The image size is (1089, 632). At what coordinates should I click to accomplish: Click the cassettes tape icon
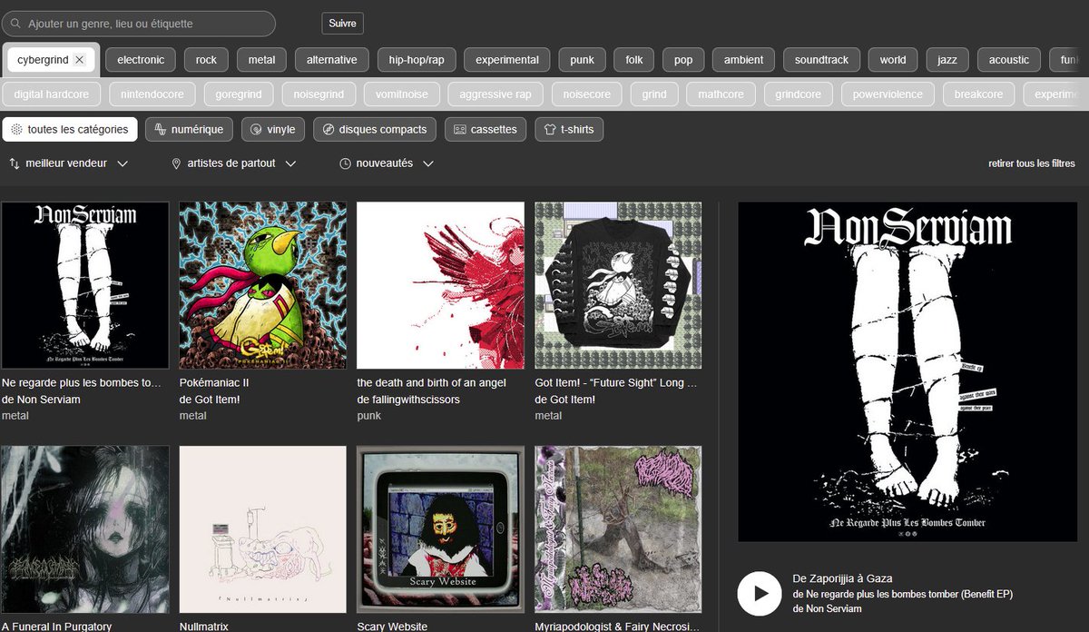point(460,130)
